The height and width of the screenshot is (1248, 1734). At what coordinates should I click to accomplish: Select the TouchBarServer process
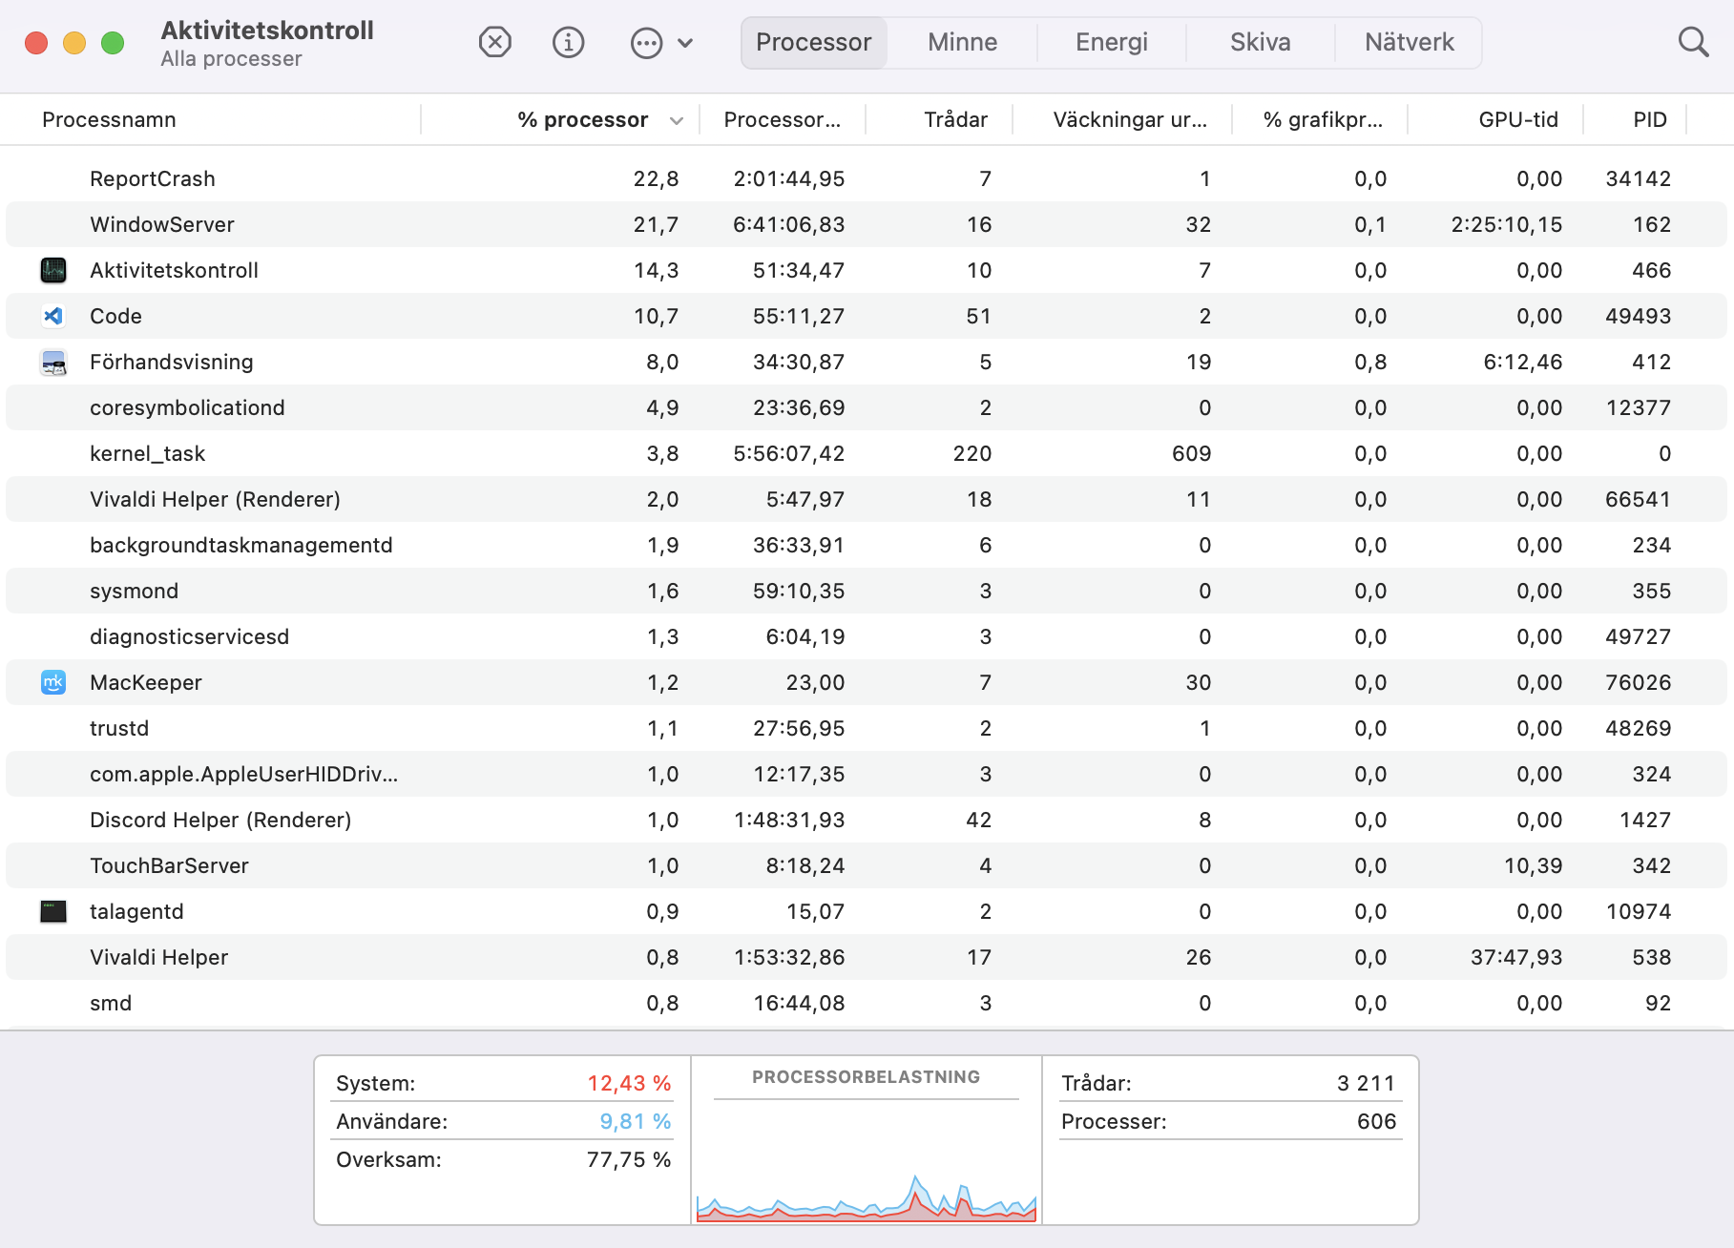coord(867,865)
